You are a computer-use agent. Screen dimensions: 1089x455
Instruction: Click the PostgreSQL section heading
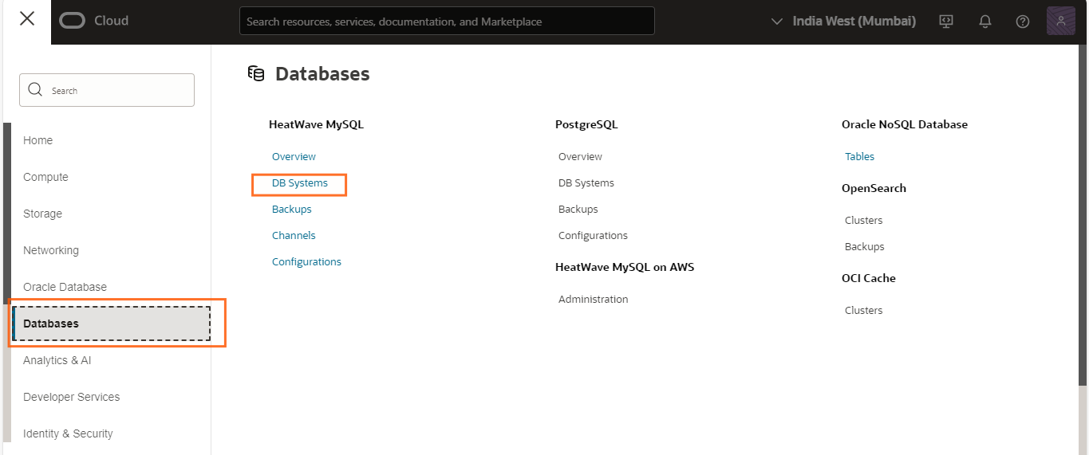point(586,125)
